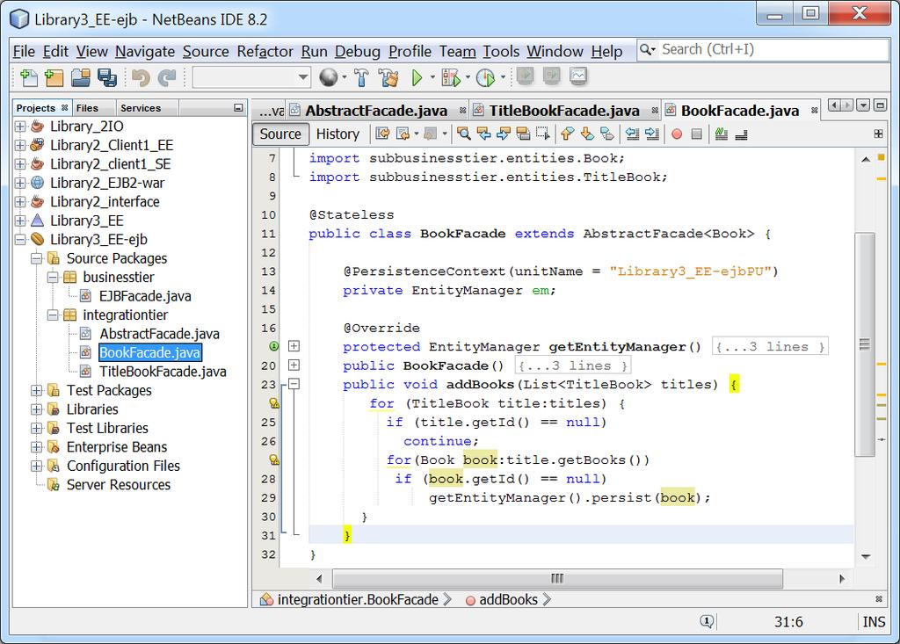The width and height of the screenshot is (900, 644).
Task: Switch to the TitleBookFacade.java editor tab
Action: (x=563, y=110)
